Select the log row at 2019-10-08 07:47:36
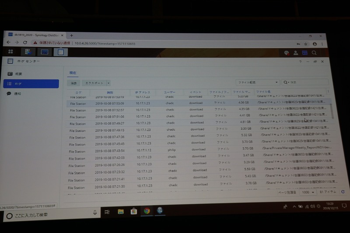This screenshot has height=233, width=350. 200,136
